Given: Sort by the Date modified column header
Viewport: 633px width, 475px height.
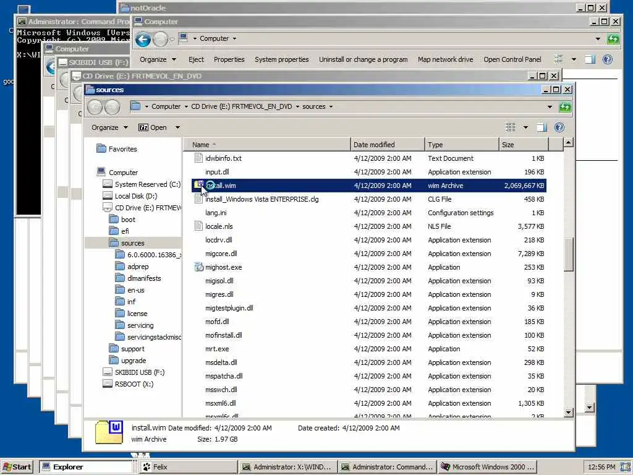Looking at the screenshot, I should coord(388,145).
